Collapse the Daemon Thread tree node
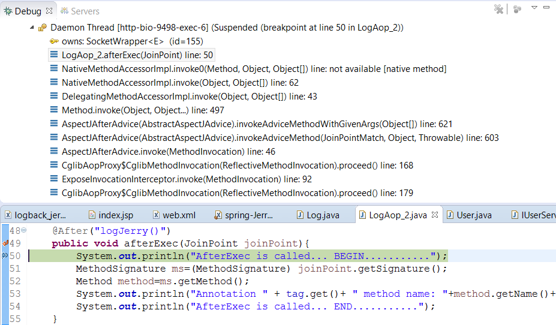Screen dimensions: 556x325 point(32,28)
